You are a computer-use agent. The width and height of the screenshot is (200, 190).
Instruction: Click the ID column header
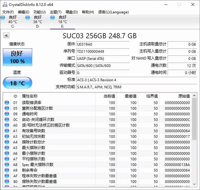click(x=15, y=96)
